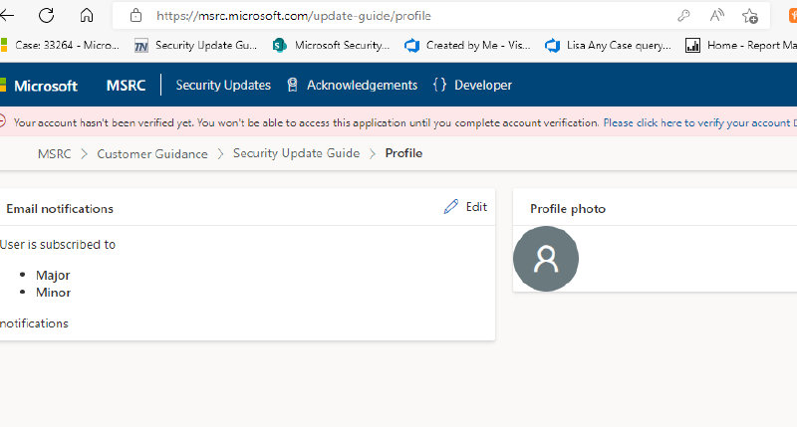This screenshot has width=797, height=427.
Task: Click the MSRC header link
Action: pos(126,86)
